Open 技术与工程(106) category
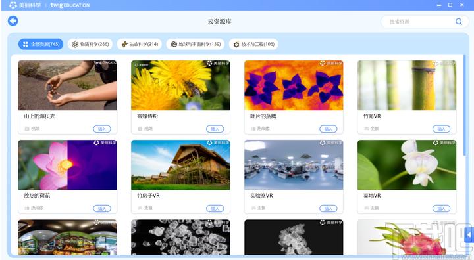Viewport: 474px width, 260px height. [253, 44]
